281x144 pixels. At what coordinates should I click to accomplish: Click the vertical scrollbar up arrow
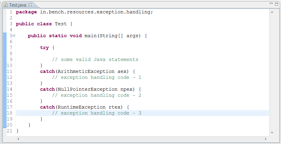(x=272, y=12)
